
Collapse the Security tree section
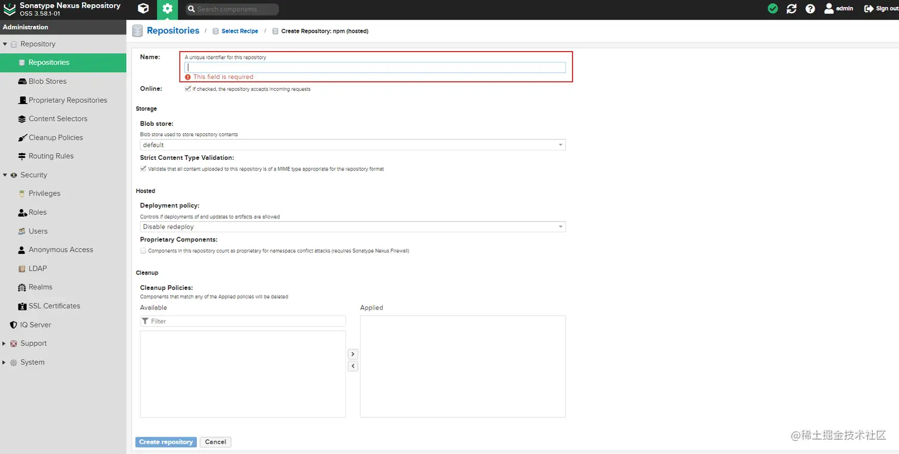coord(5,175)
